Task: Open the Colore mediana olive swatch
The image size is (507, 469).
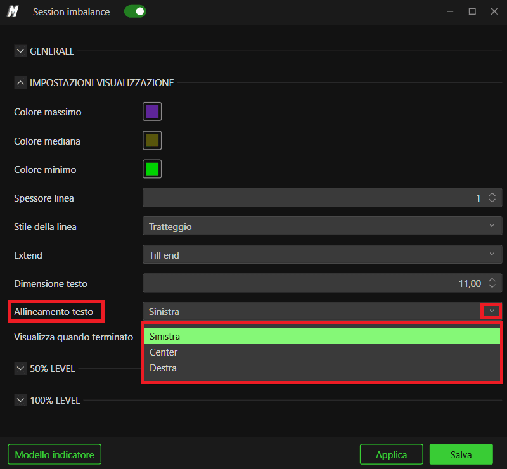Action: click(x=152, y=140)
